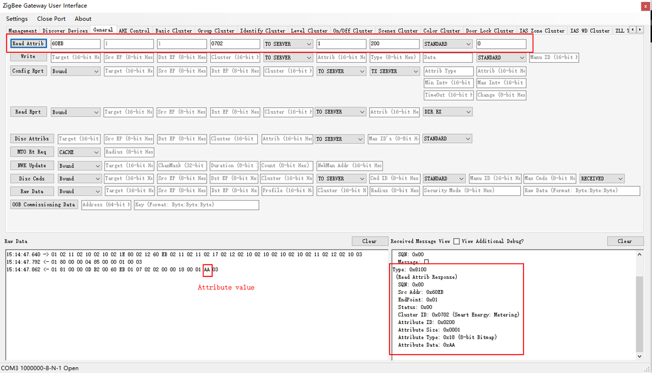
Task: Click the Disc Attribs button
Action: click(x=32, y=138)
